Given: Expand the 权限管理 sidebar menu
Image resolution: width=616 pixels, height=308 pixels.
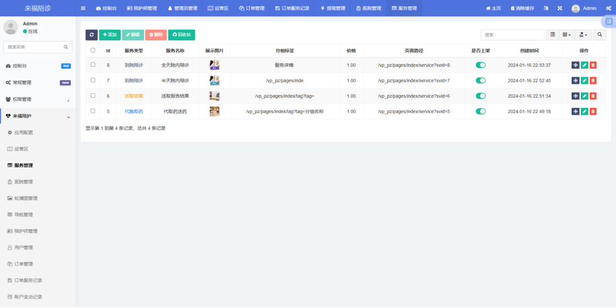Looking at the screenshot, I should pyautogui.click(x=38, y=99).
